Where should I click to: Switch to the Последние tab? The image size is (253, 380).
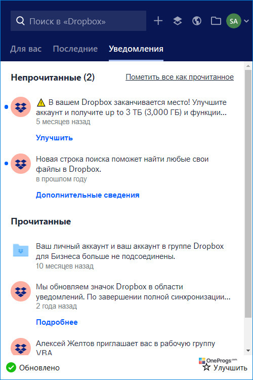pyautogui.click(x=75, y=49)
